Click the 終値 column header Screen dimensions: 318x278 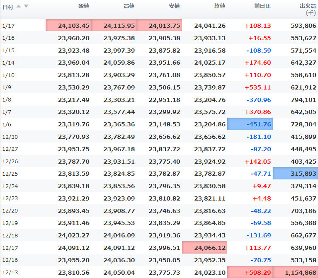click(x=220, y=6)
